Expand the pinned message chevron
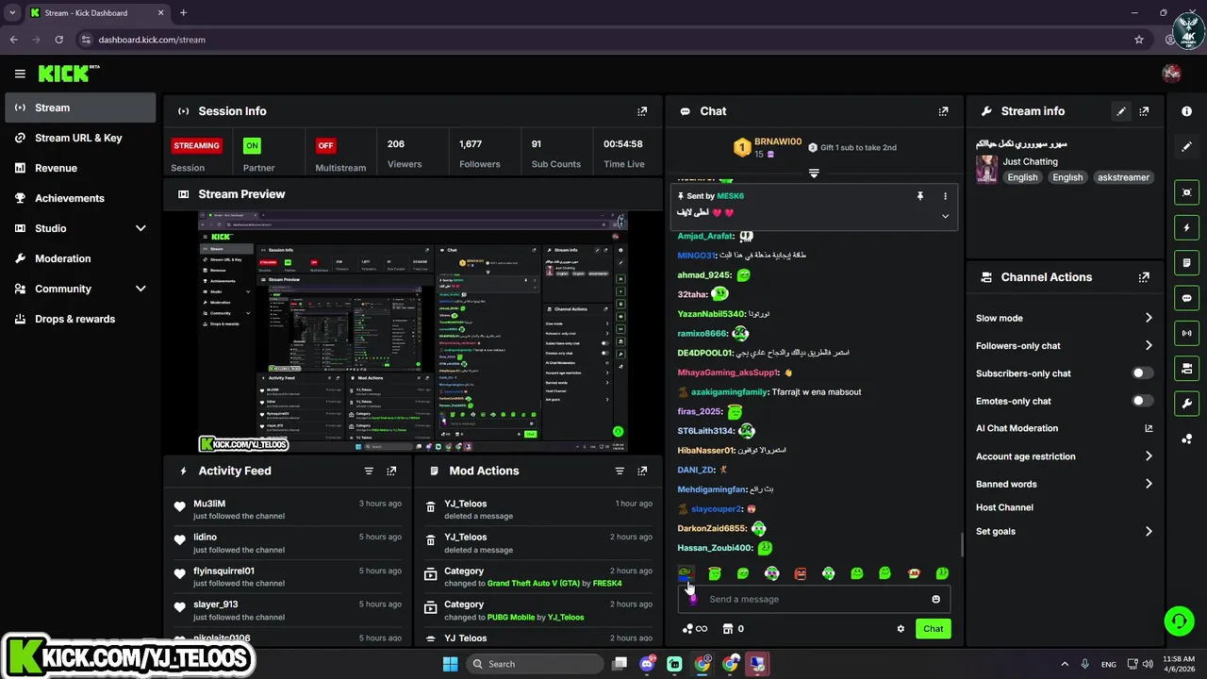 click(x=945, y=216)
